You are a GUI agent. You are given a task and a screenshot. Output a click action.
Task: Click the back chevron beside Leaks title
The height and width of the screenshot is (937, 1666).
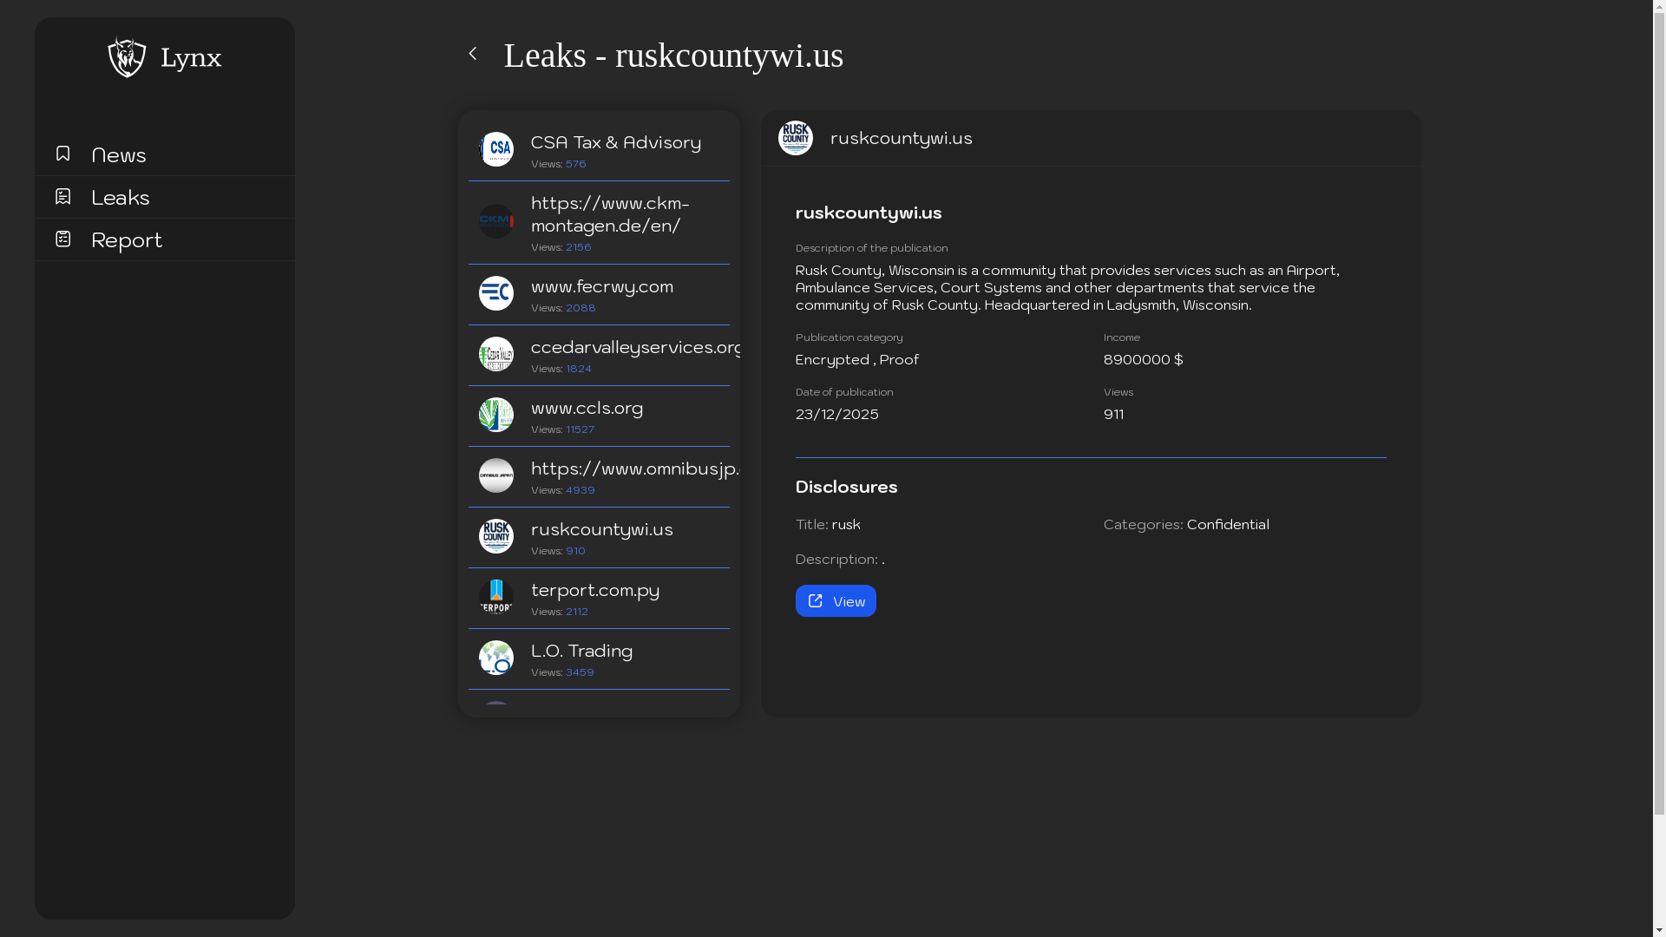tap(473, 54)
